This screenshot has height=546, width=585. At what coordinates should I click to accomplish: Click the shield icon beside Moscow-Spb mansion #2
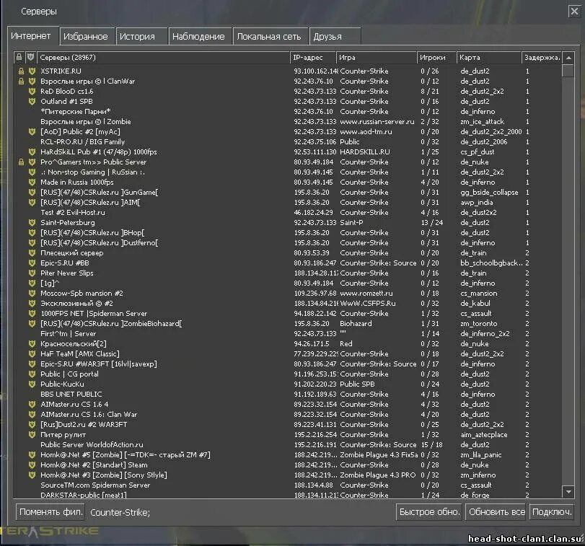pyautogui.click(x=32, y=293)
